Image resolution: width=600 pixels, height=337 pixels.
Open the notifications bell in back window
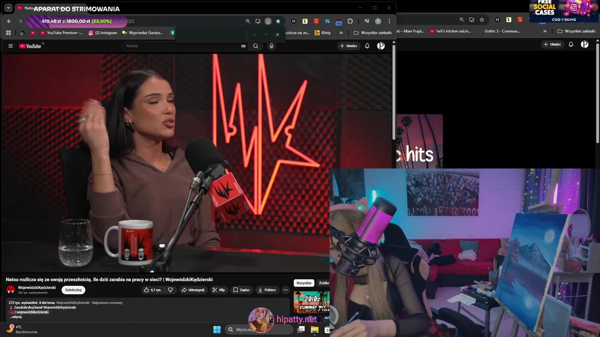click(x=571, y=44)
